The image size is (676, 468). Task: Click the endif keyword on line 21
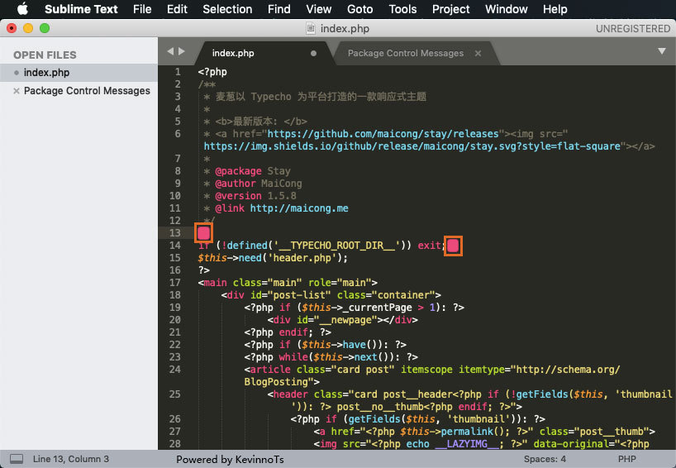coord(293,332)
